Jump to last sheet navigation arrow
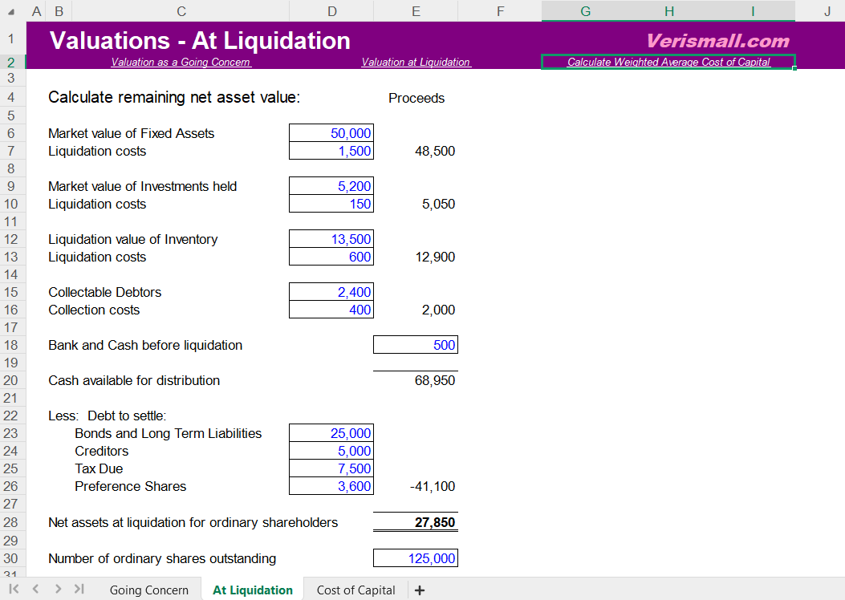This screenshot has height=600, width=845. click(x=79, y=590)
